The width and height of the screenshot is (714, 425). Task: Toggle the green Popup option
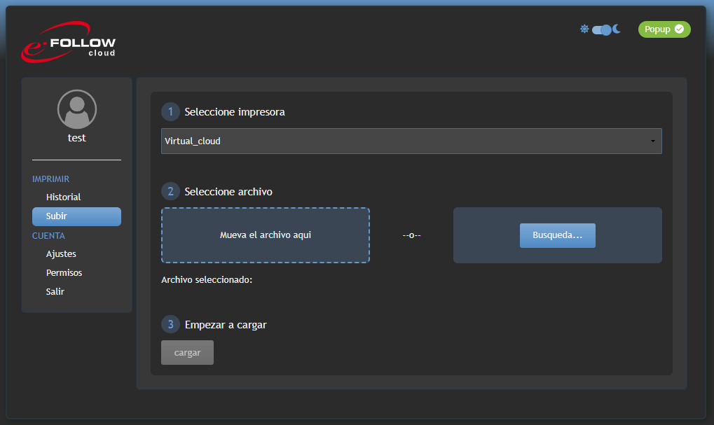pyautogui.click(x=664, y=29)
